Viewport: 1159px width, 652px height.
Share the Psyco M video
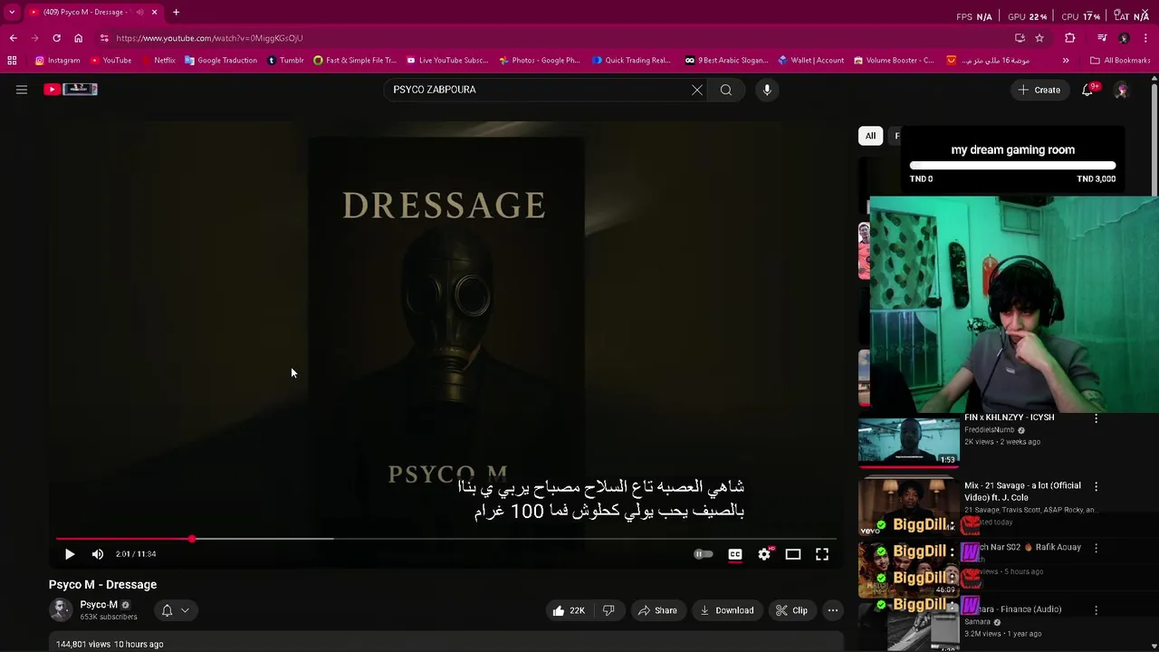tap(657, 610)
